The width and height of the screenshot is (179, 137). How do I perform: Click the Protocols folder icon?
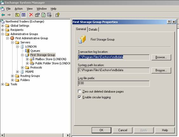pyautogui.click(x=27, y=67)
